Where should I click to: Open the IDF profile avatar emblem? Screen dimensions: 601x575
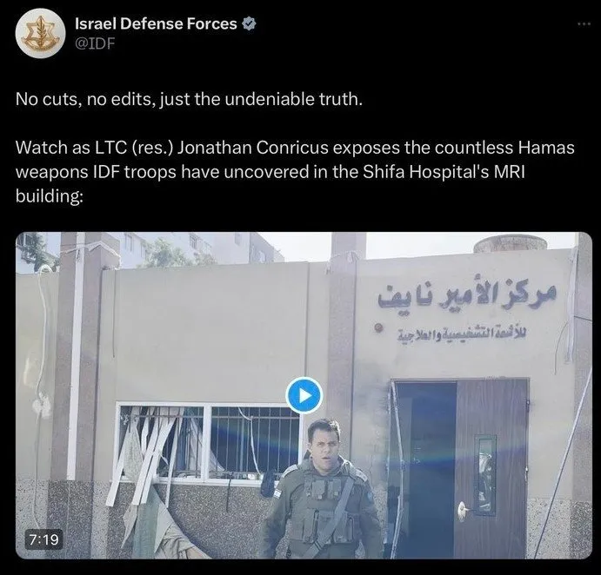(x=40, y=33)
